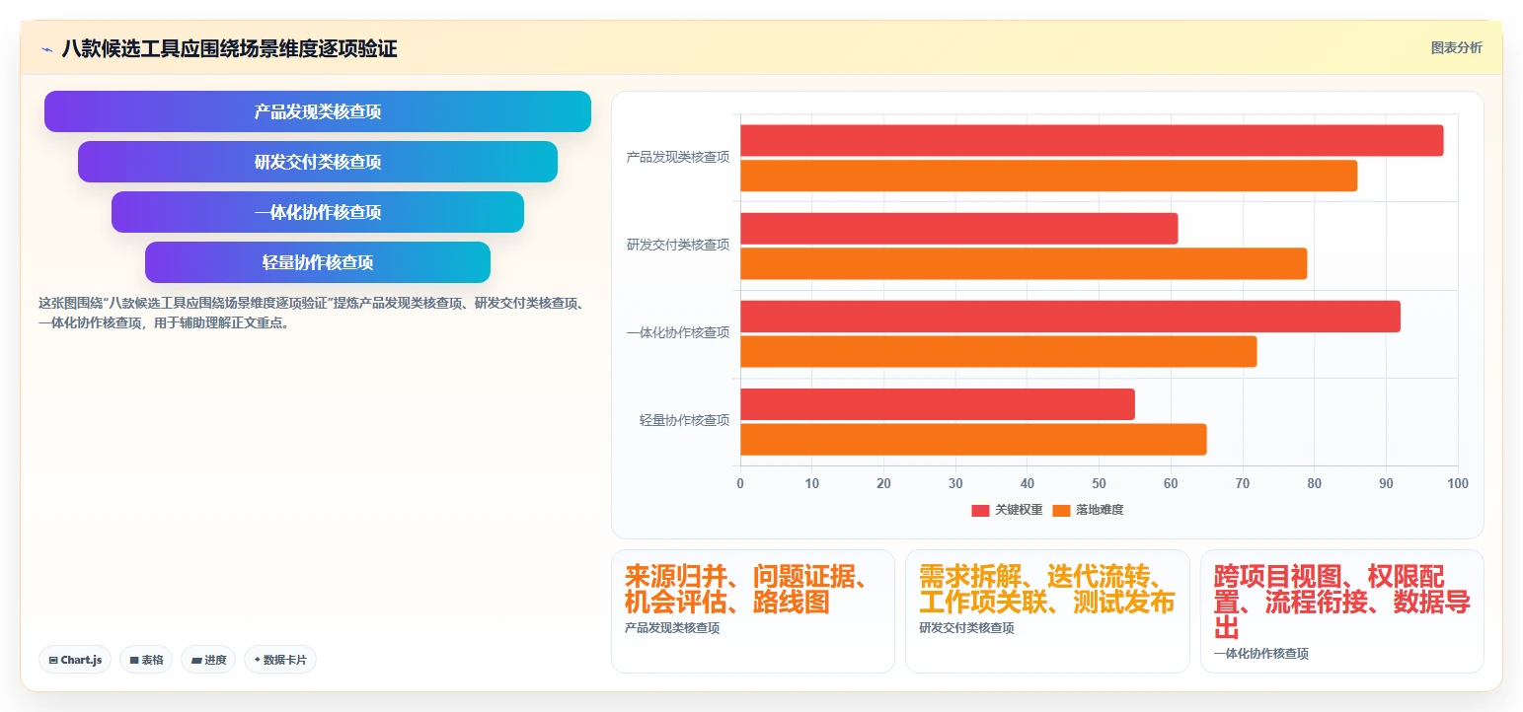Click the title 八款候选工具应围绕场景维度逐项验证

(229, 48)
